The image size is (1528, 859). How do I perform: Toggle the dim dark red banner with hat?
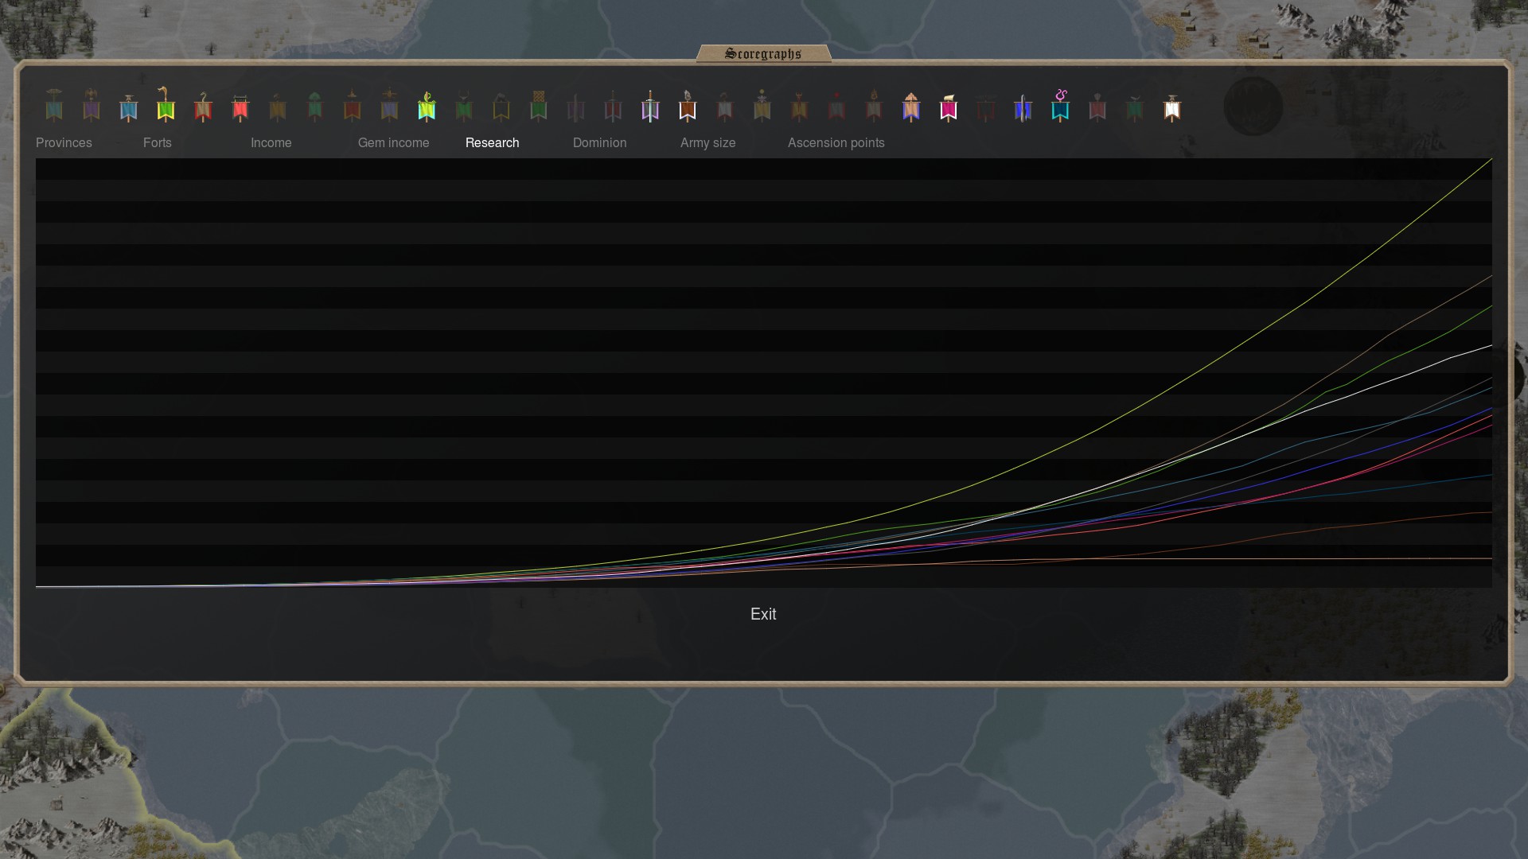click(352, 106)
